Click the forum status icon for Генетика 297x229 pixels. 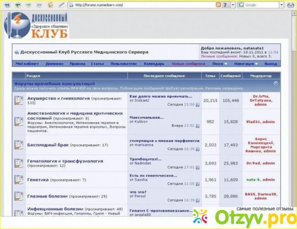[18, 180]
